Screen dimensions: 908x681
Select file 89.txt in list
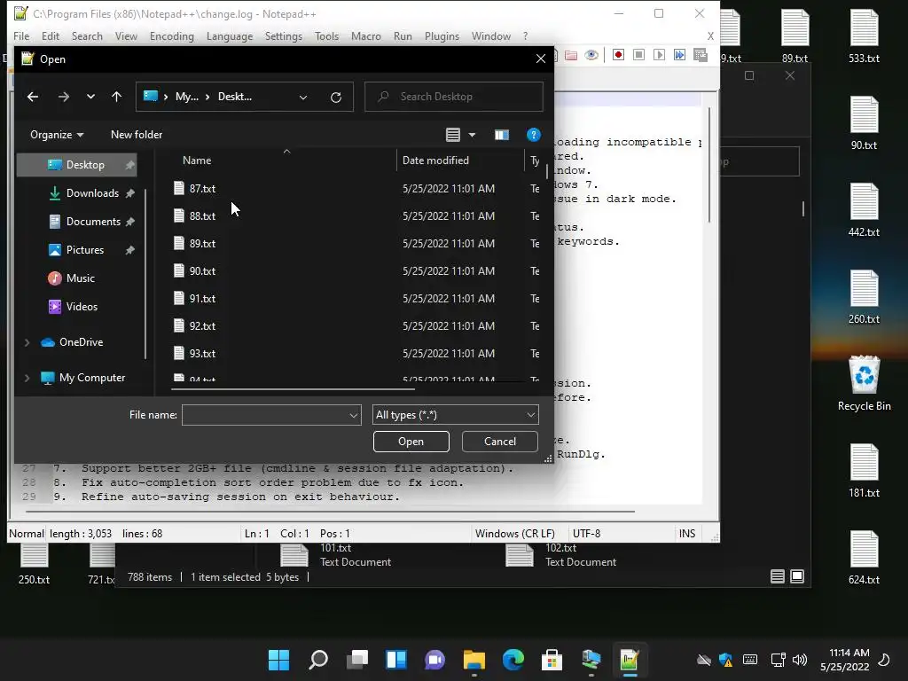[202, 244]
